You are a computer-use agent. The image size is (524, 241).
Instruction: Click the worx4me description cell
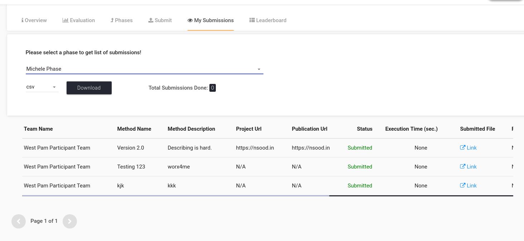point(179,167)
